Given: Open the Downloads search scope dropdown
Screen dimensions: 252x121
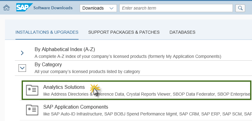Looking at the screenshot, I should [x=98, y=8].
